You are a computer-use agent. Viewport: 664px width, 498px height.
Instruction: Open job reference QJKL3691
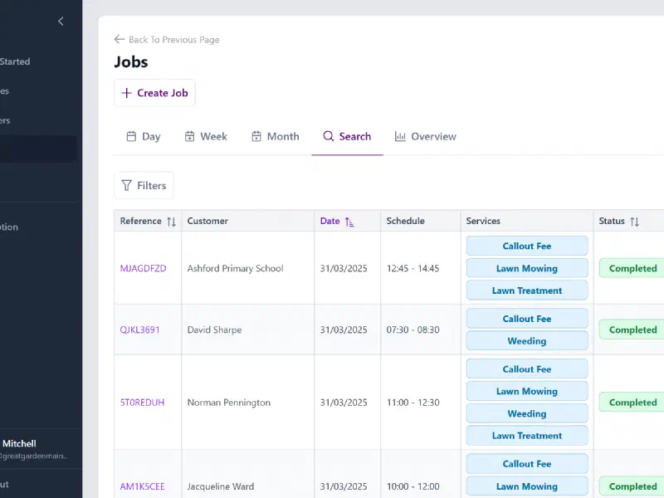(139, 330)
